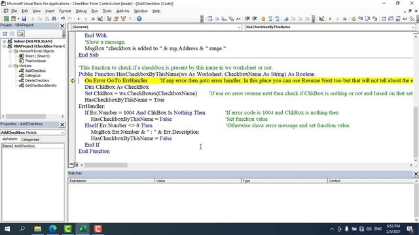Click the Undo toolbar icon

63,19
